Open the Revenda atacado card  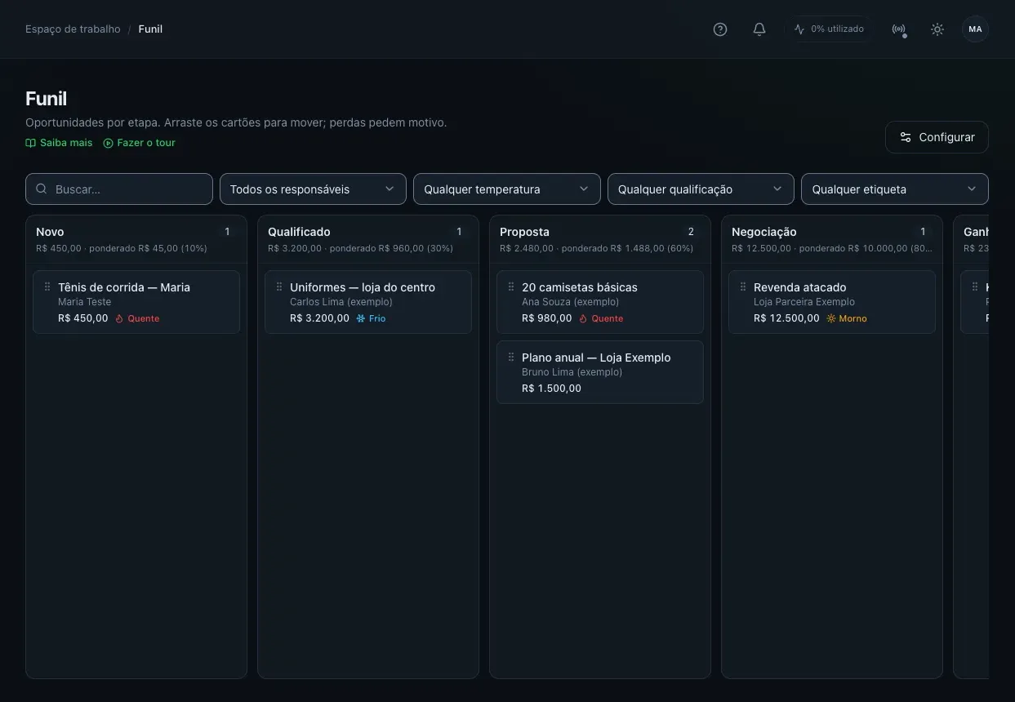coord(832,302)
